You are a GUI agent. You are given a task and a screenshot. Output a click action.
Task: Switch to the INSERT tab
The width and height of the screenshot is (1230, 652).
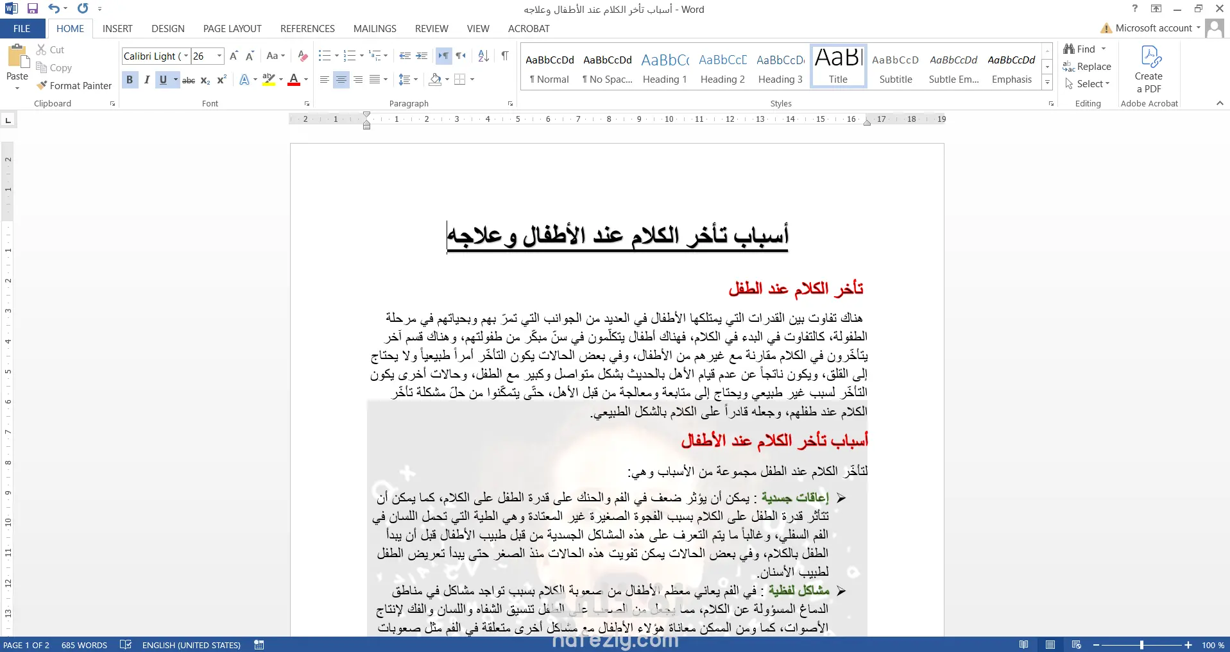coord(117,29)
